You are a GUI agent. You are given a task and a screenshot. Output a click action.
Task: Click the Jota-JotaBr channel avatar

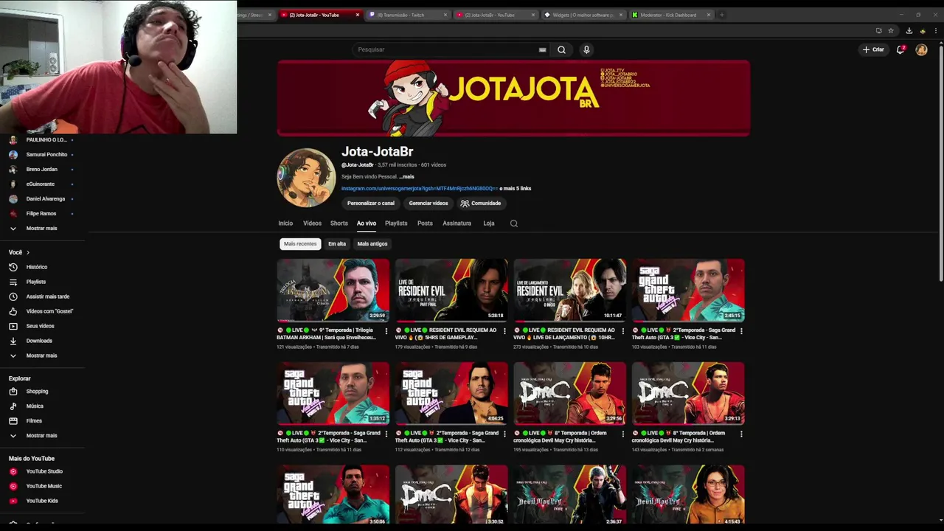pyautogui.click(x=306, y=178)
